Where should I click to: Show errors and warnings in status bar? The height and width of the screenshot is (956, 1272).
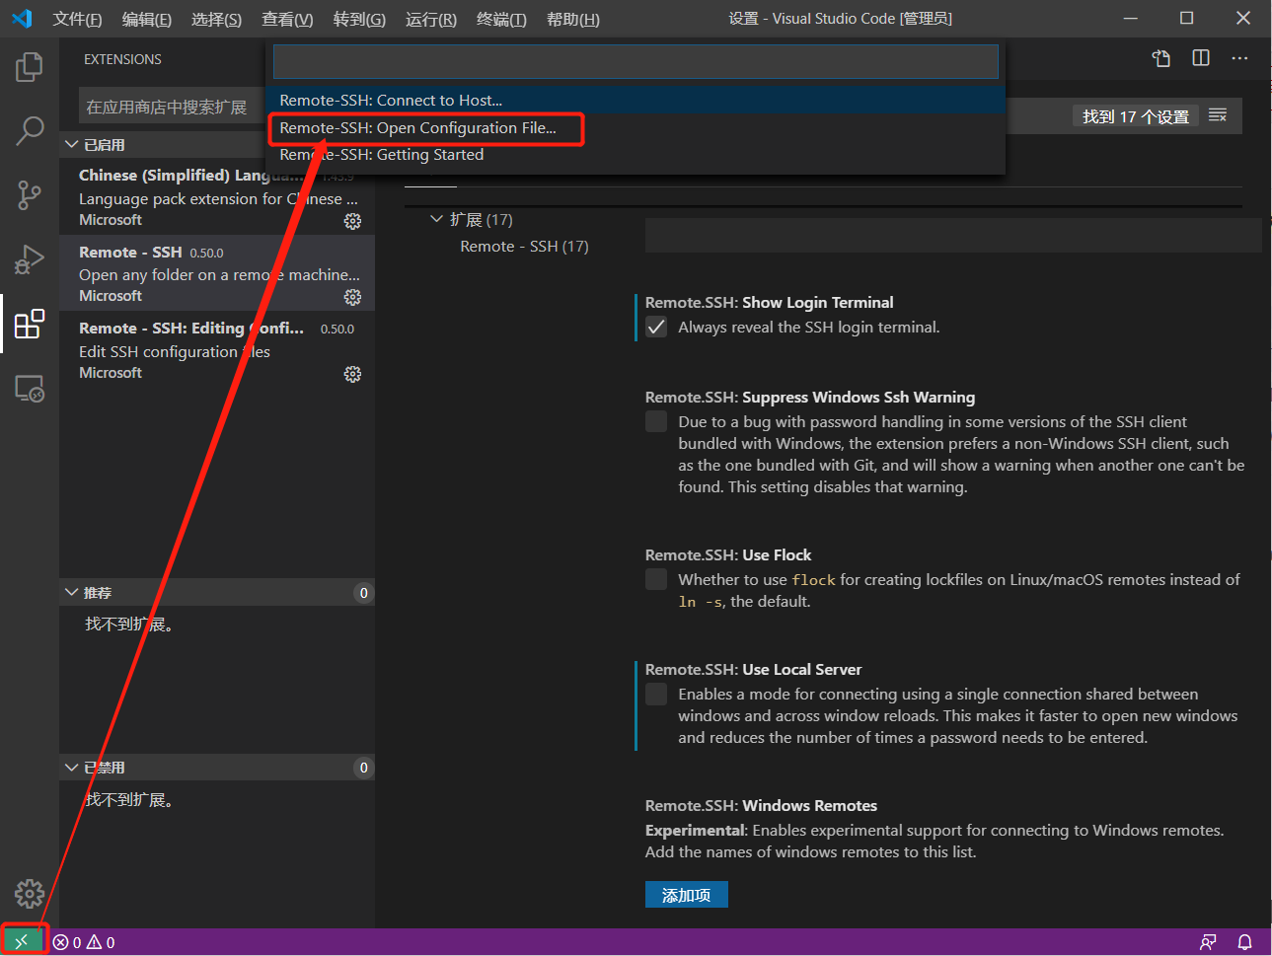pyautogui.click(x=84, y=942)
